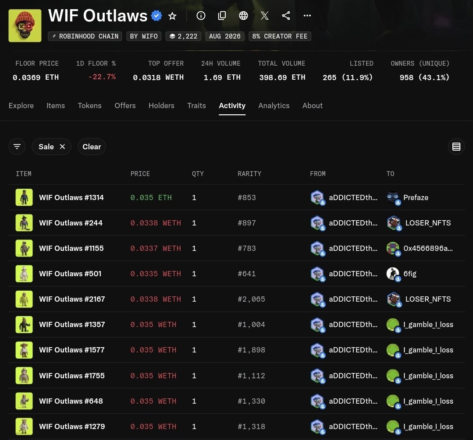Click the BY WIFO creator tag
Image resolution: width=473 pixels, height=440 pixels.
(144, 36)
